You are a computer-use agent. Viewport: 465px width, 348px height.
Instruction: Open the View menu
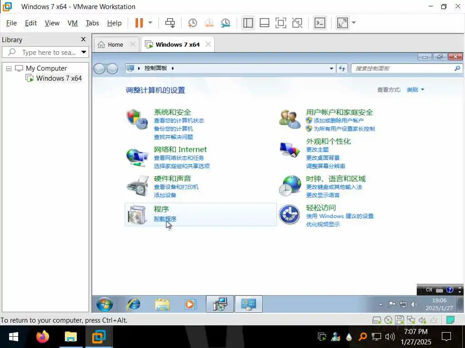52,23
